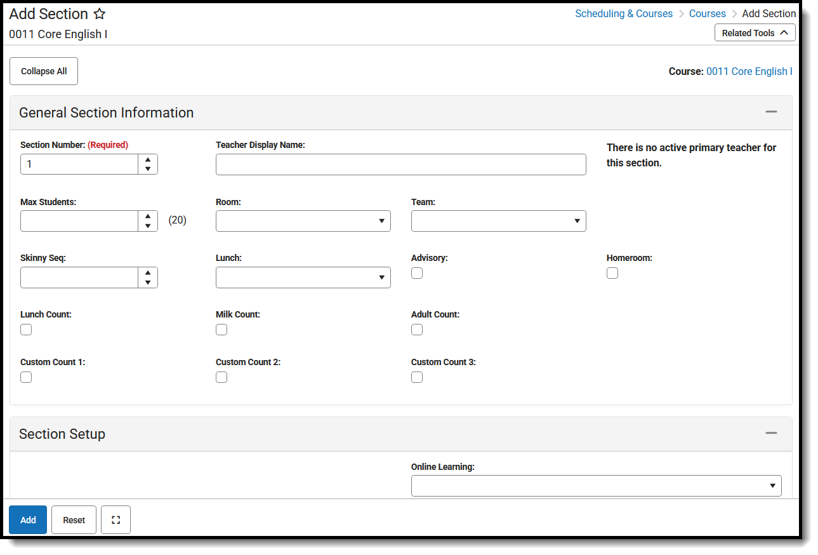Increase the Skinny Seq value

pyautogui.click(x=148, y=273)
